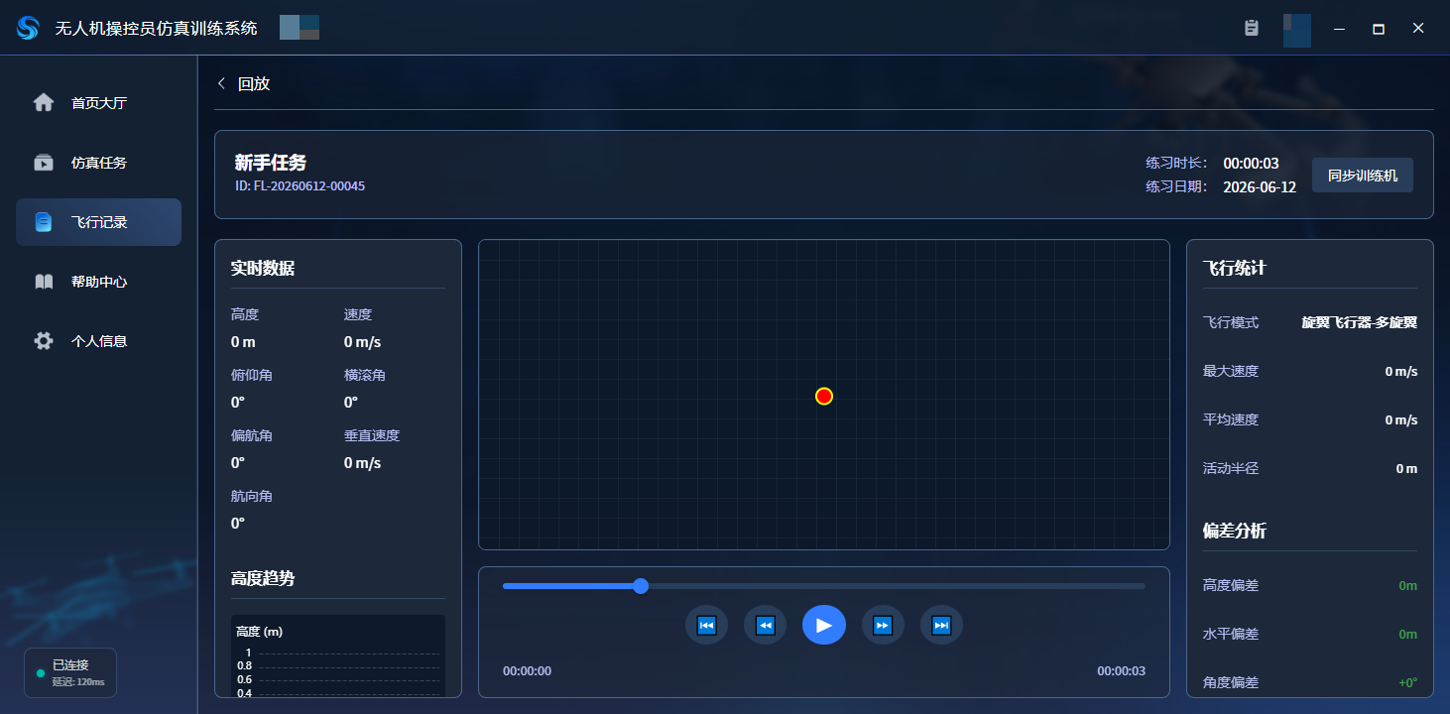Click the back arrow next to 回放
Viewport: 1450px width, 714px height.
point(221,83)
